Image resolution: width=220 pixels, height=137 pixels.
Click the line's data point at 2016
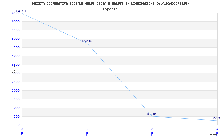click(x=22, y=13)
